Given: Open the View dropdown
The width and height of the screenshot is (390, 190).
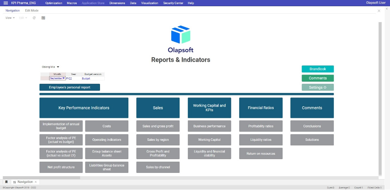Looking at the screenshot, I should point(10,18).
